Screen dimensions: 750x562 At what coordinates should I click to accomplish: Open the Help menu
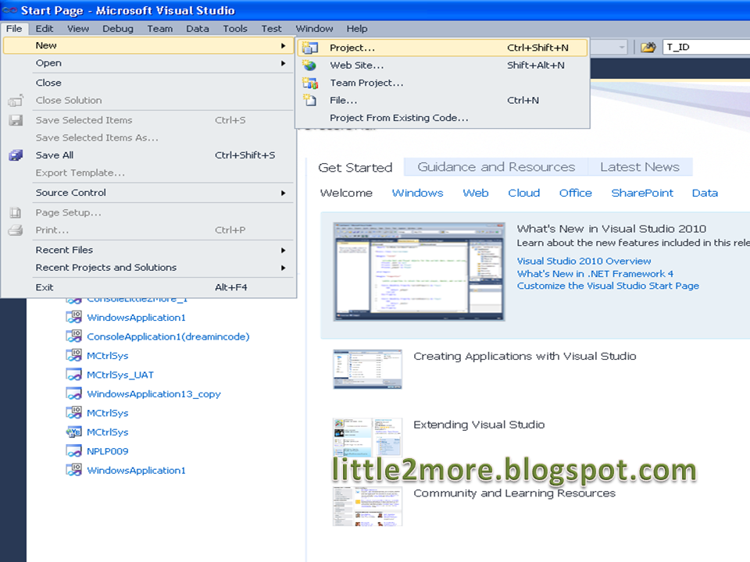[x=357, y=29]
